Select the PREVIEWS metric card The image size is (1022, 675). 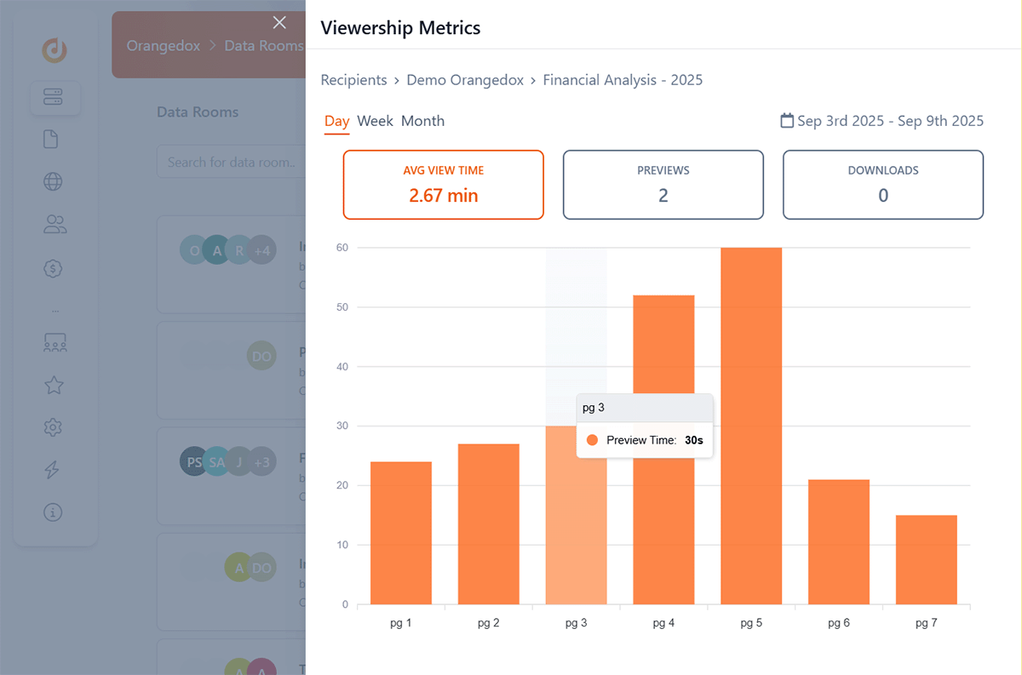click(x=663, y=185)
